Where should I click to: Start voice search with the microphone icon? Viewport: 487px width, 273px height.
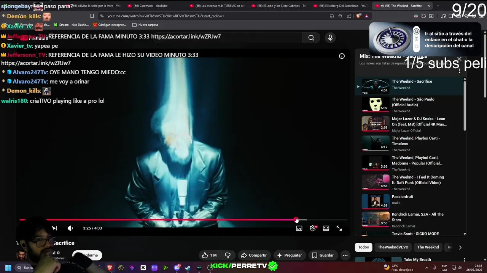330,38
